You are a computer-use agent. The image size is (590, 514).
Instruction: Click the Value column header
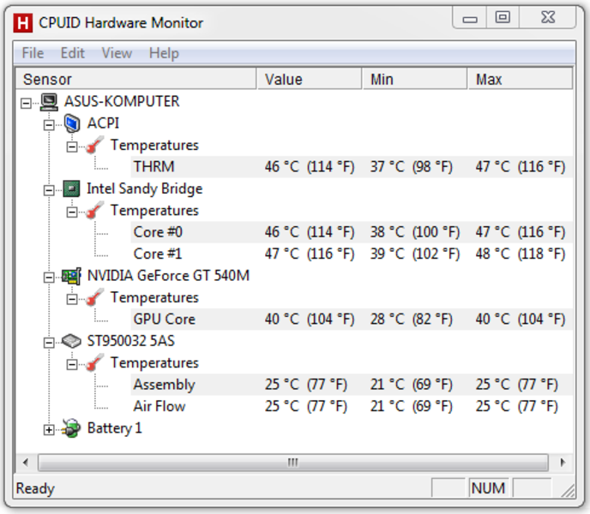point(310,79)
